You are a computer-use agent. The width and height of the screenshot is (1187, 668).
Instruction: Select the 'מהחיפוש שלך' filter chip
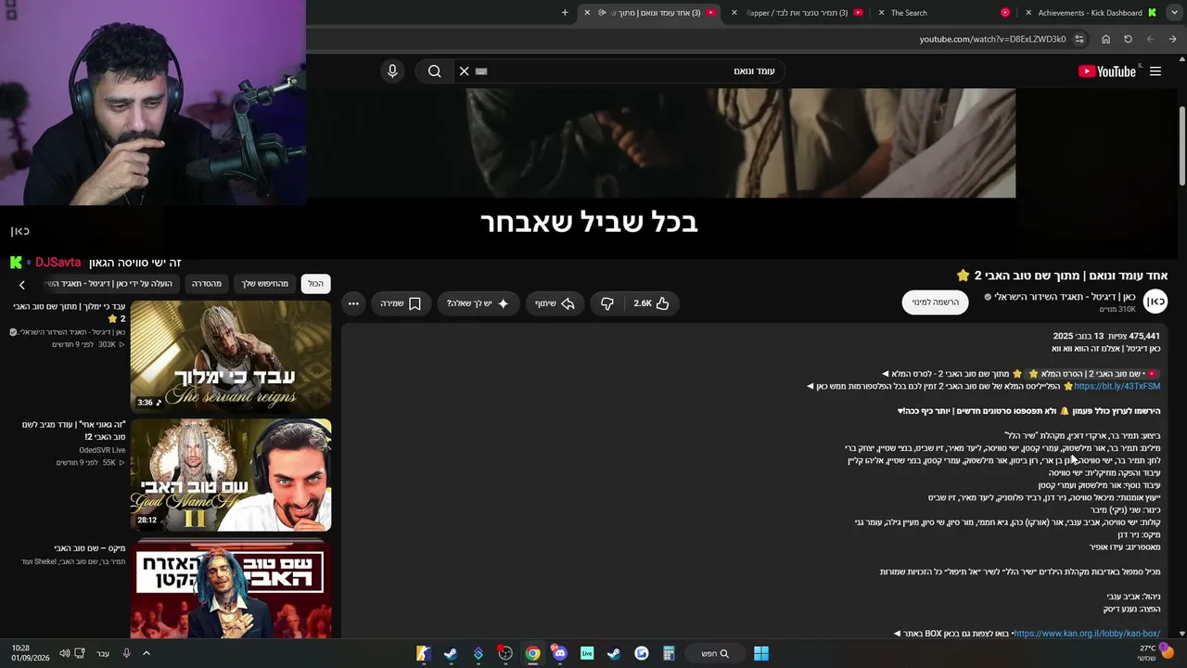265,284
